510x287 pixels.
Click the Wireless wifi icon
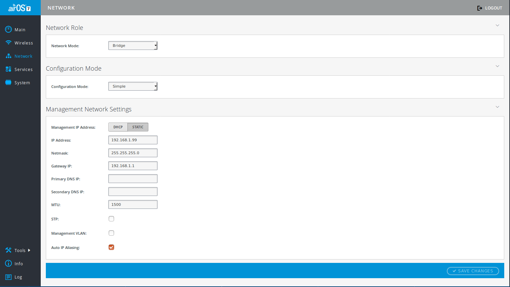8,42
